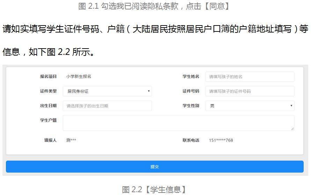Click the 填报人 value 测***
This screenshot has width=311, height=195.
(x=71, y=140)
